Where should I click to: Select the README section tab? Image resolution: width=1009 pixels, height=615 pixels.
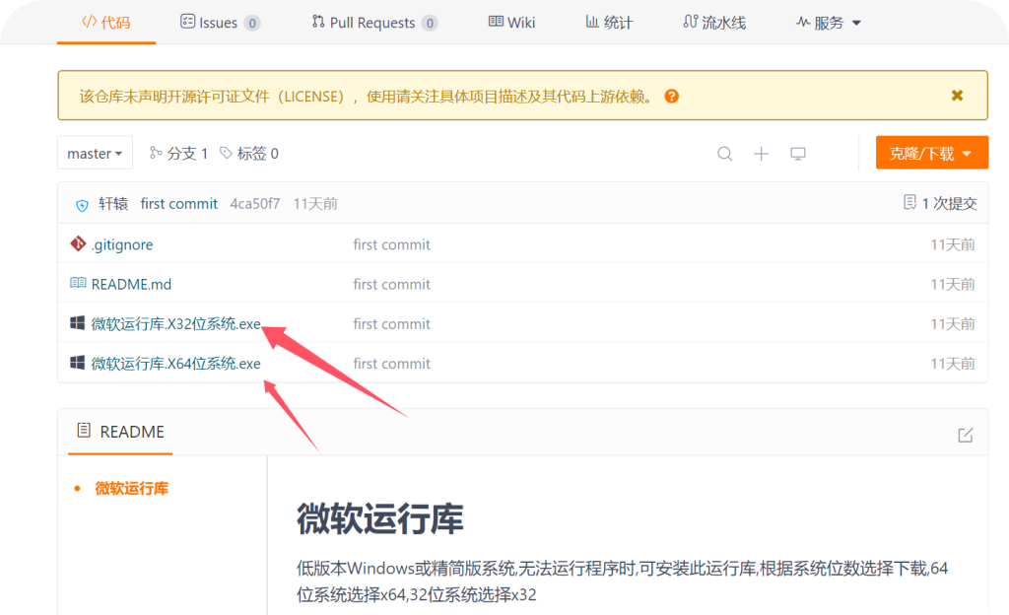(120, 432)
